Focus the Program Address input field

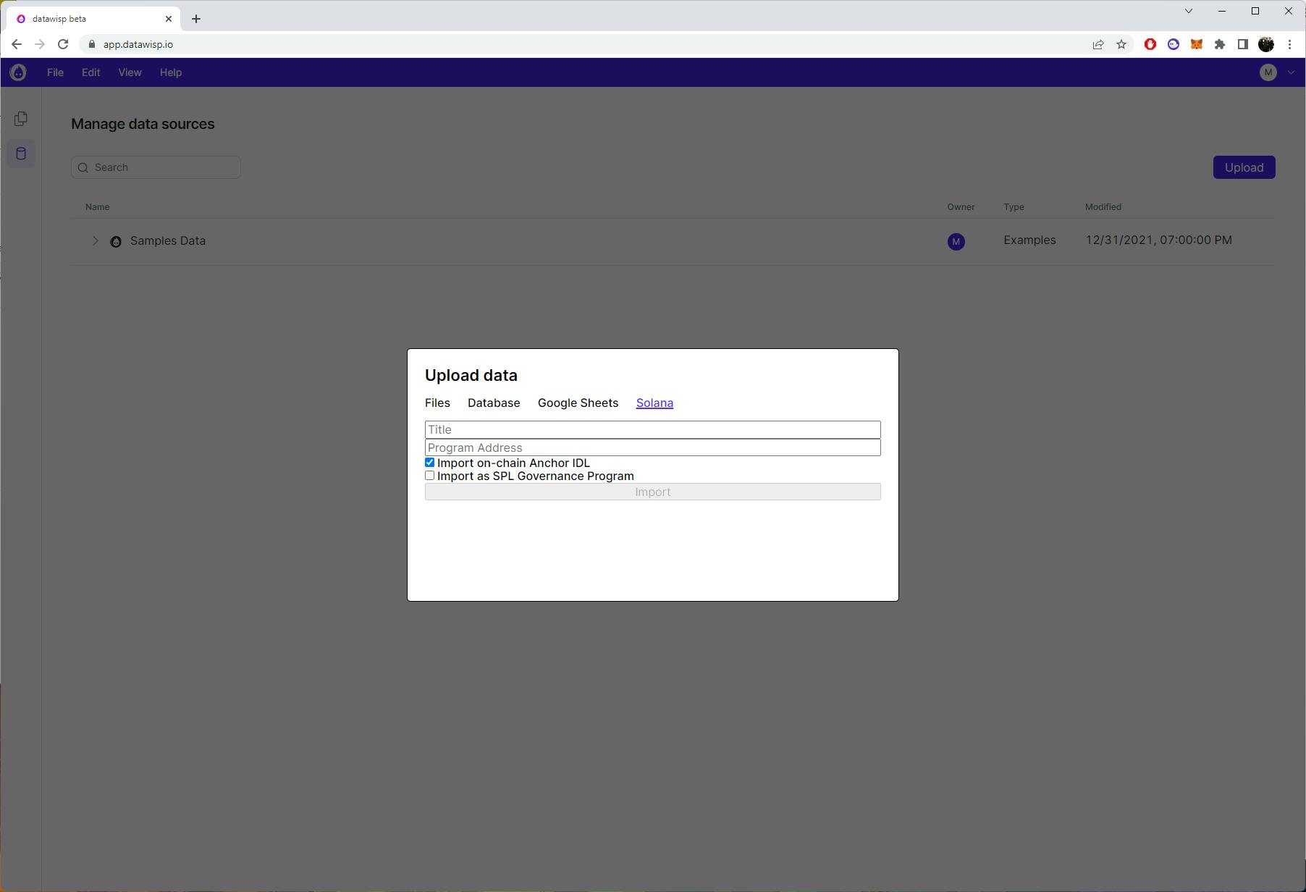click(652, 447)
